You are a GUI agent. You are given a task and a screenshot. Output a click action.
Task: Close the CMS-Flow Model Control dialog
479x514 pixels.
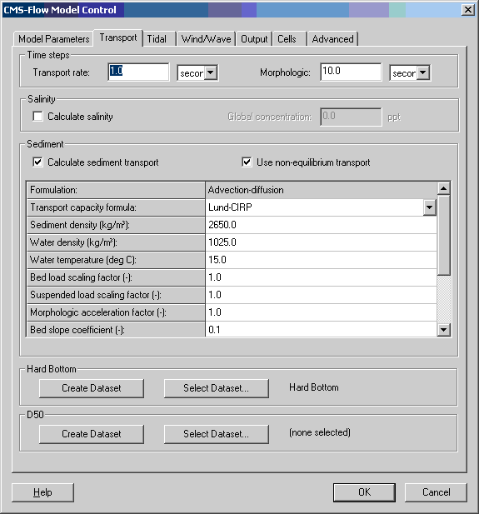point(468,10)
